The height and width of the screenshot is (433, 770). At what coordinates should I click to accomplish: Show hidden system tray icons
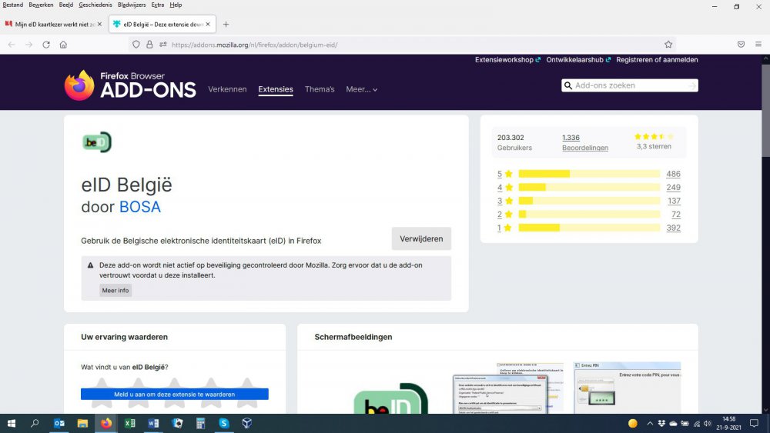[650, 424]
